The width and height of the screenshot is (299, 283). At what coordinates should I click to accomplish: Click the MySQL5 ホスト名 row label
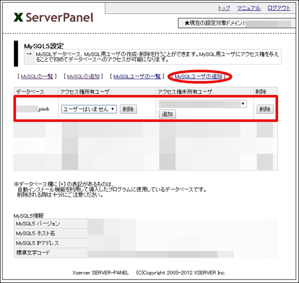point(35,233)
